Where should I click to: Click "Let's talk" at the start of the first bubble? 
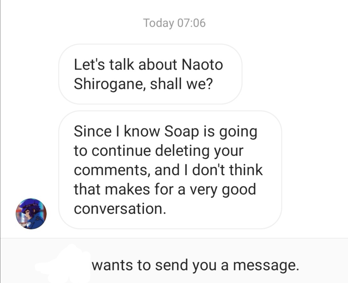click(104, 64)
